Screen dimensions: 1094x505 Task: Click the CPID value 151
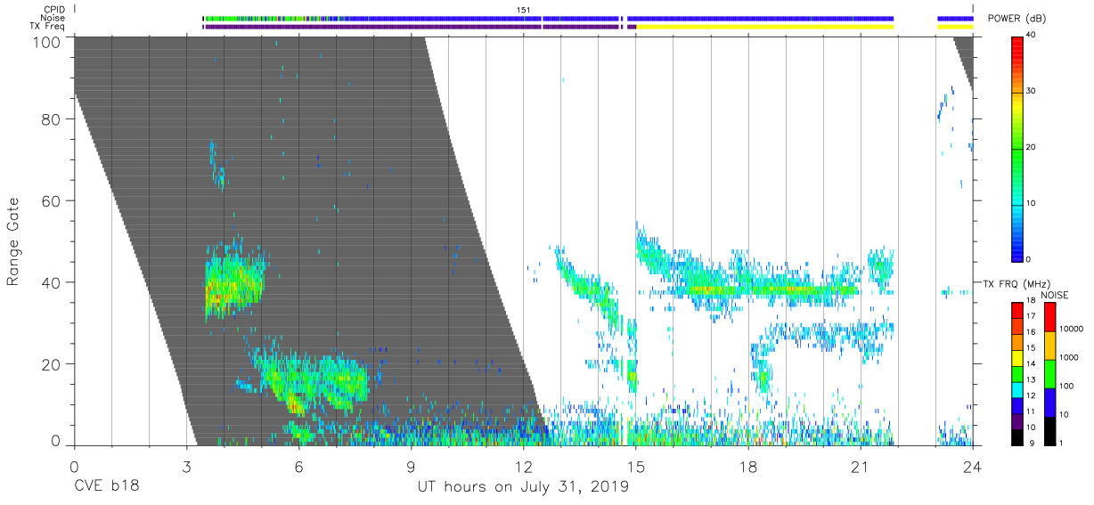tap(524, 9)
